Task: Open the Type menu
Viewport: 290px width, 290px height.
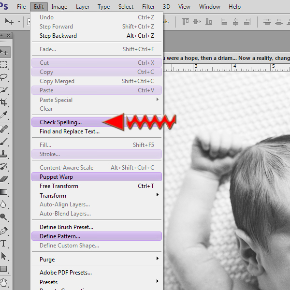Action: (104, 7)
